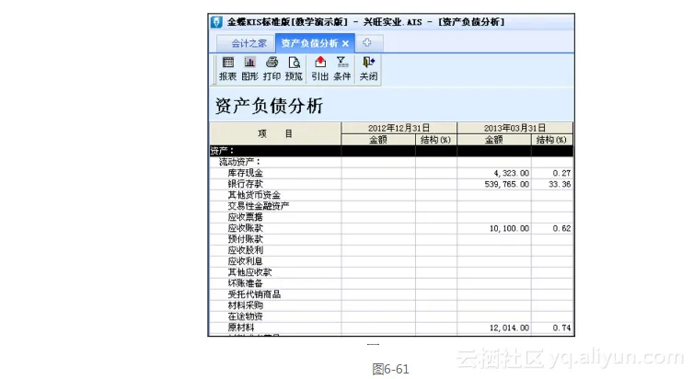Add a new tab with the plus button
This screenshot has width=694, height=379.
(367, 42)
